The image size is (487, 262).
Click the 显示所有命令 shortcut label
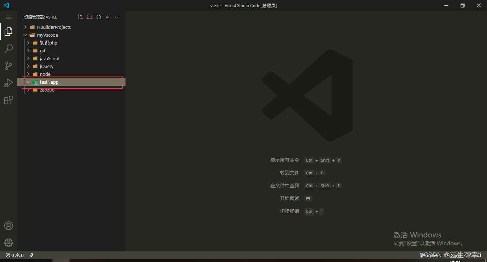pyautogui.click(x=284, y=160)
